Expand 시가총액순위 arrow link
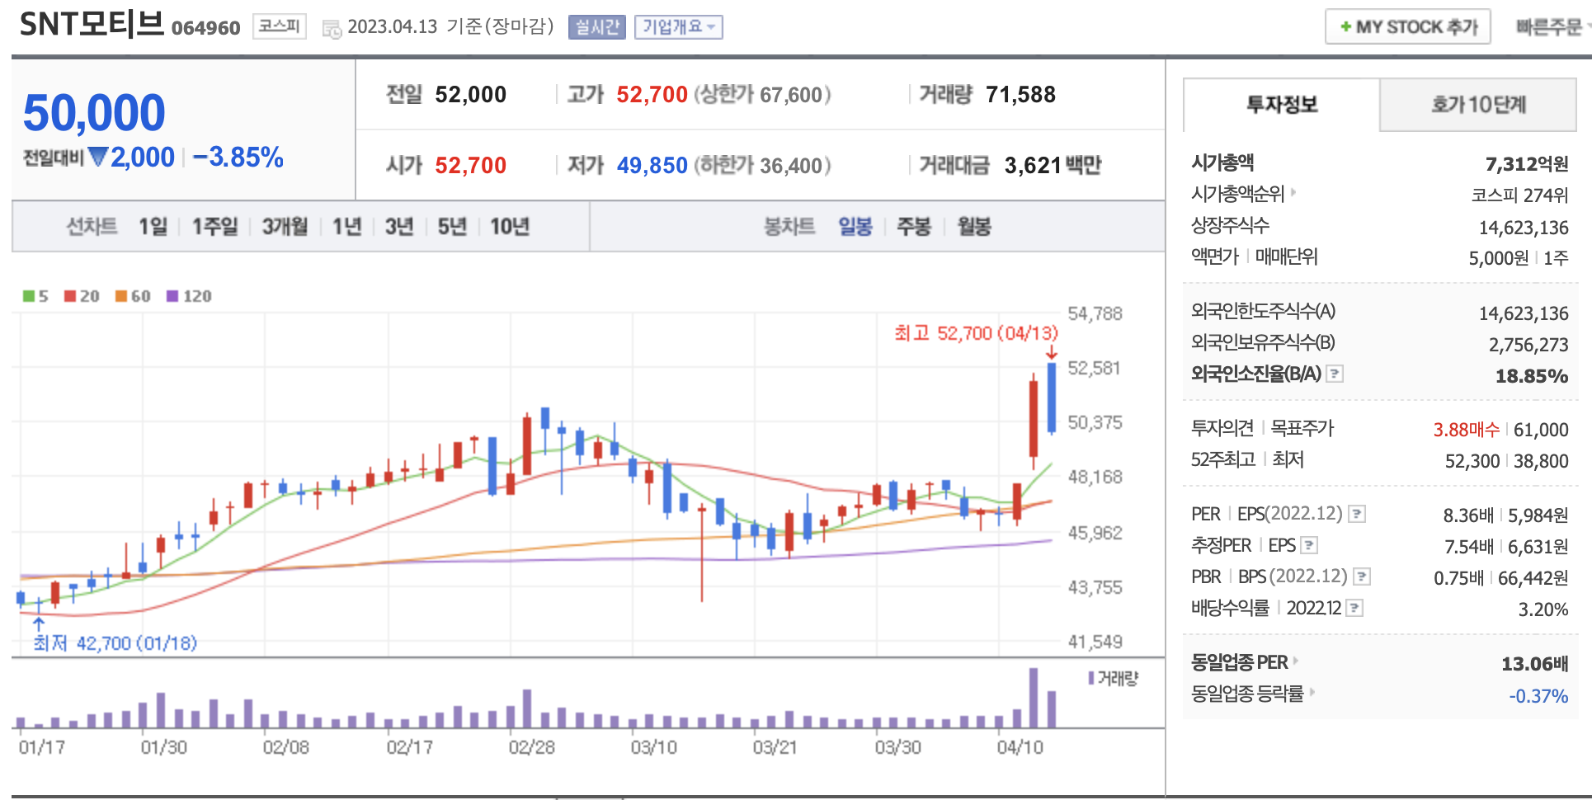1592x800 pixels. (x=1293, y=193)
